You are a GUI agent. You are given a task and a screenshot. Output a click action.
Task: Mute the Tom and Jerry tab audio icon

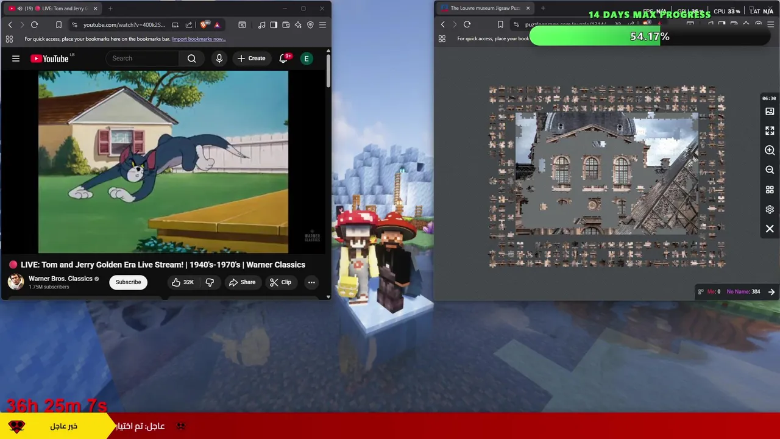[x=19, y=9]
